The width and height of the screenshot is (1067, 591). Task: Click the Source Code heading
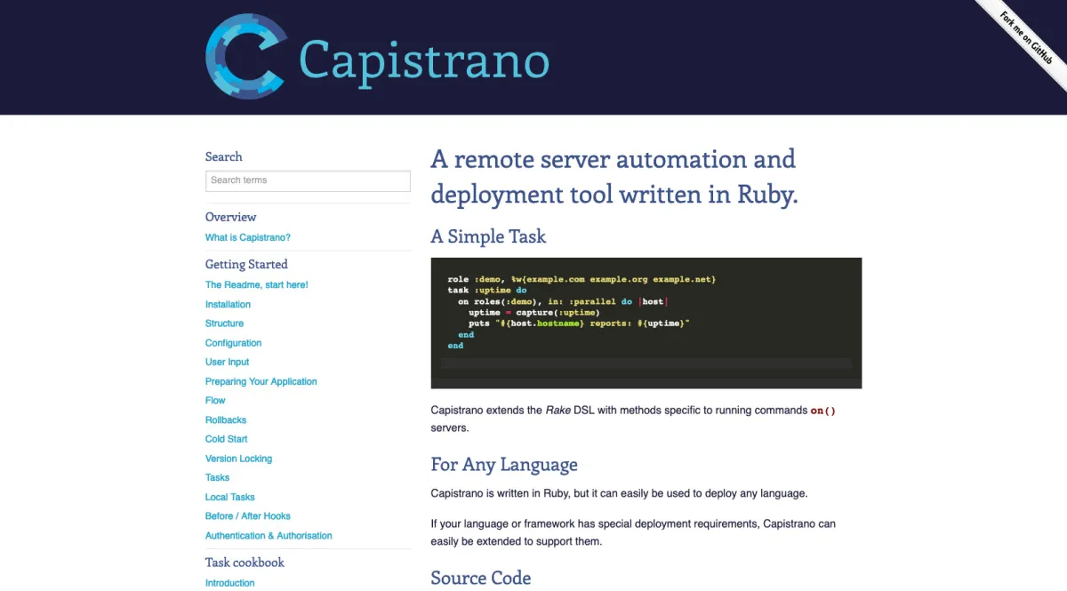[x=481, y=578]
